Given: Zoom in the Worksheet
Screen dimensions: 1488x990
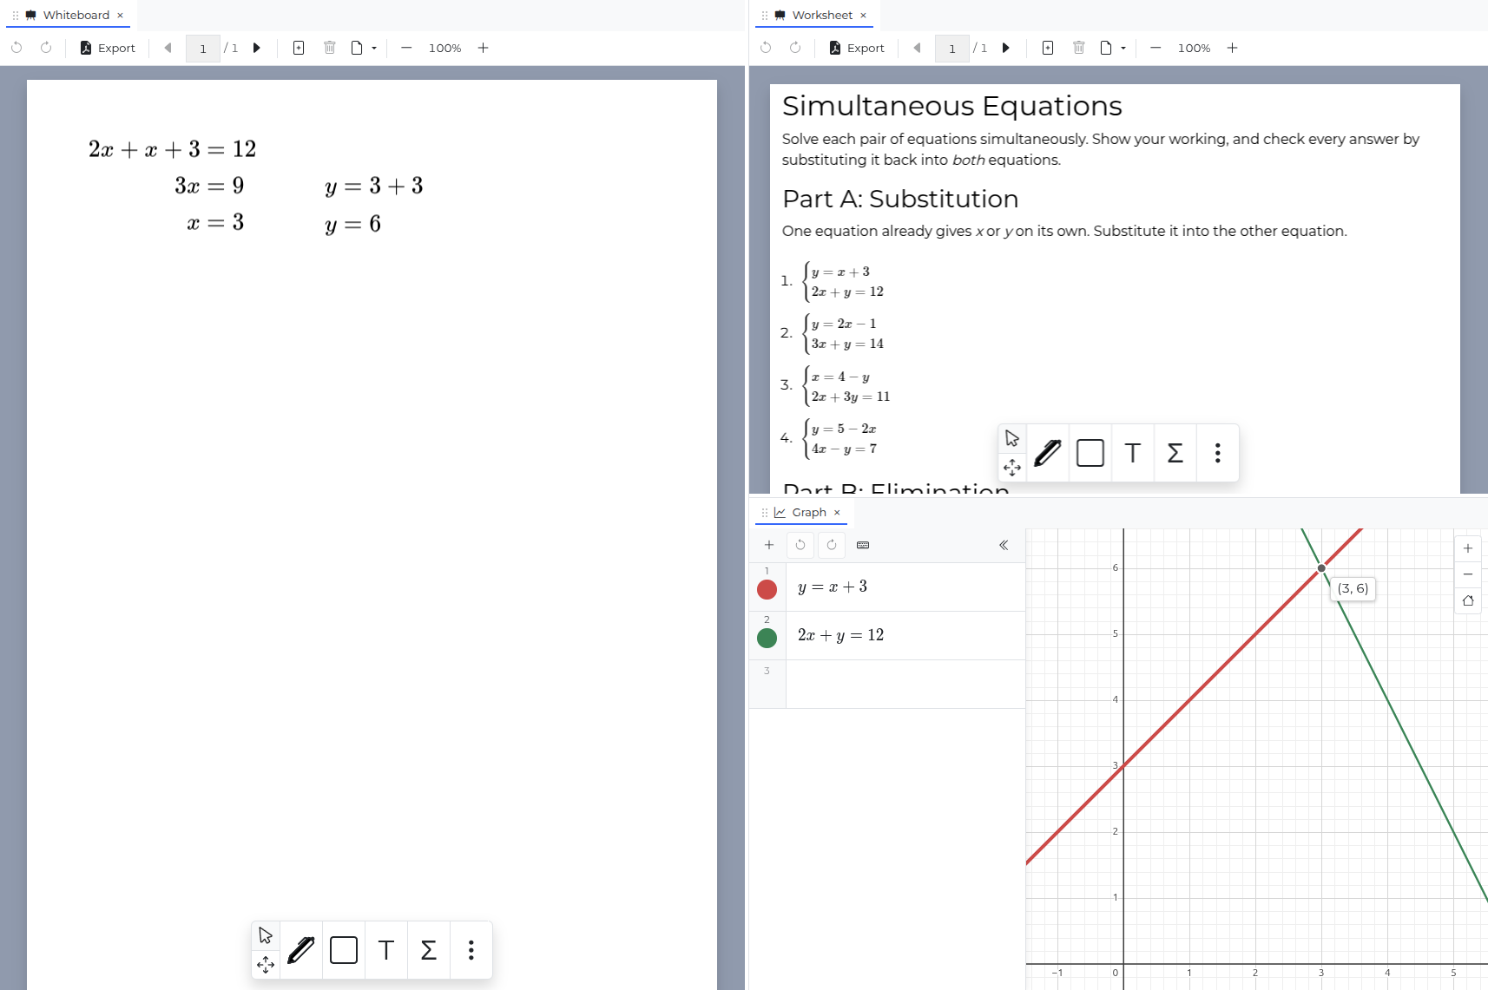Looking at the screenshot, I should pos(1233,48).
